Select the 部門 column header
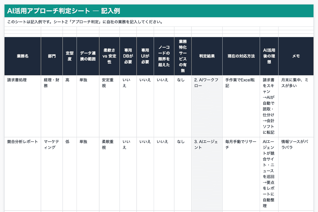 coord(52,56)
